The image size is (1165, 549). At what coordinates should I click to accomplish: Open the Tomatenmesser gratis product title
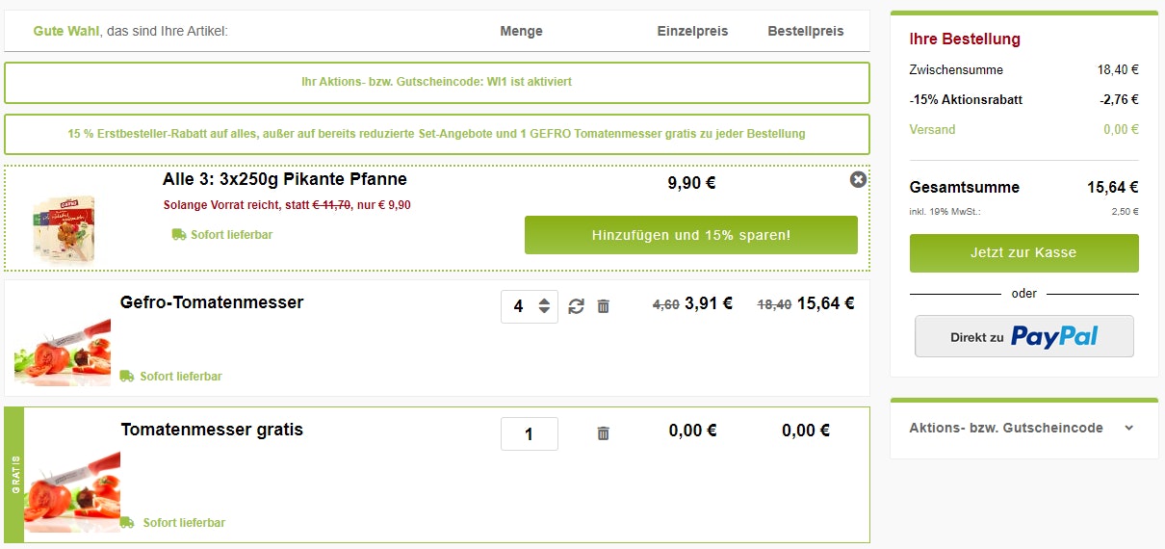(x=212, y=430)
